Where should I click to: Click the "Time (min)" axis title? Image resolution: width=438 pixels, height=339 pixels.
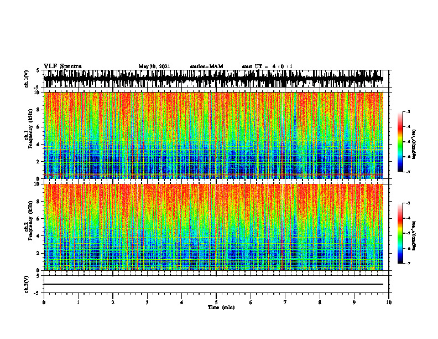[221, 307]
